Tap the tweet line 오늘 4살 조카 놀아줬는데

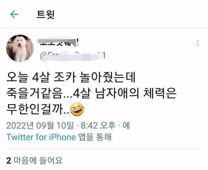(71, 77)
